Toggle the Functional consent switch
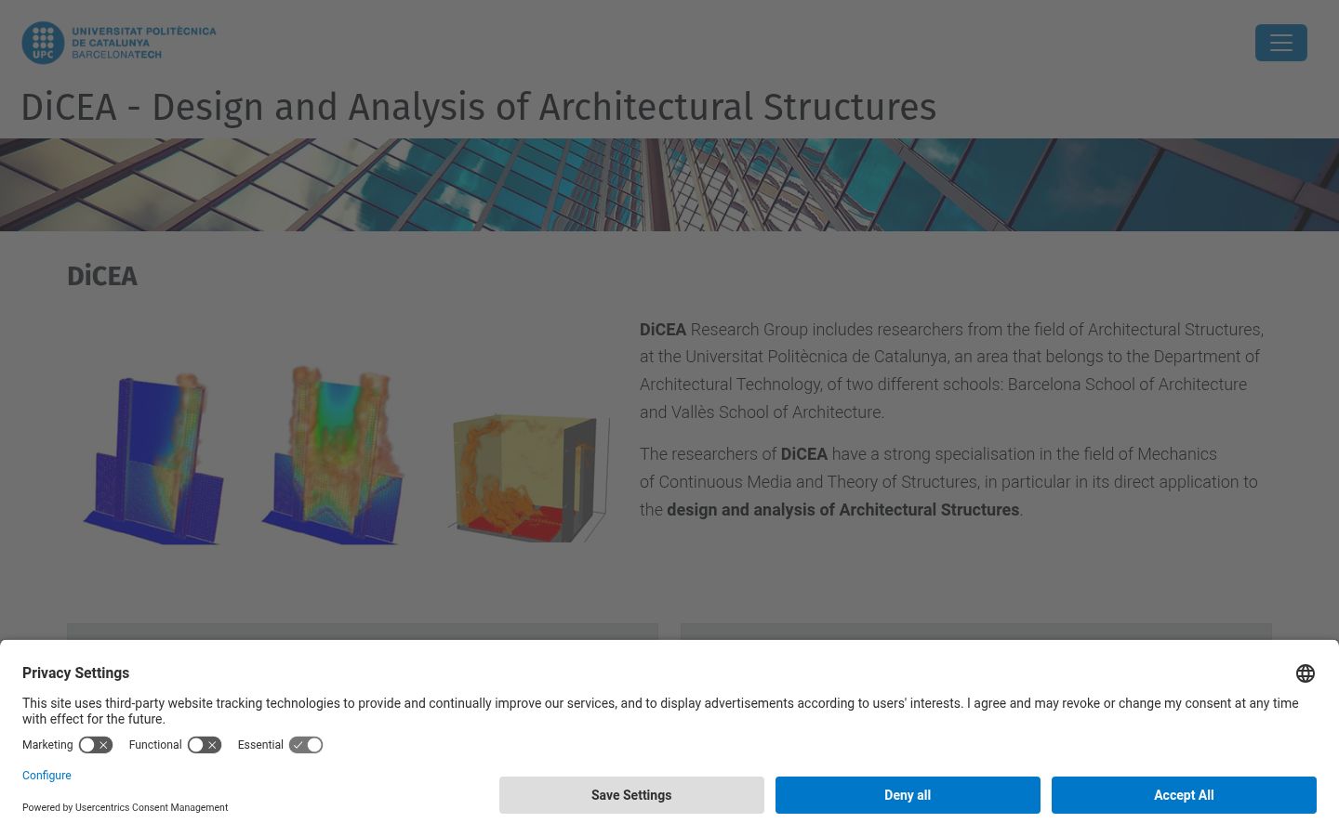This screenshot has height=836, width=1339. click(x=205, y=745)
